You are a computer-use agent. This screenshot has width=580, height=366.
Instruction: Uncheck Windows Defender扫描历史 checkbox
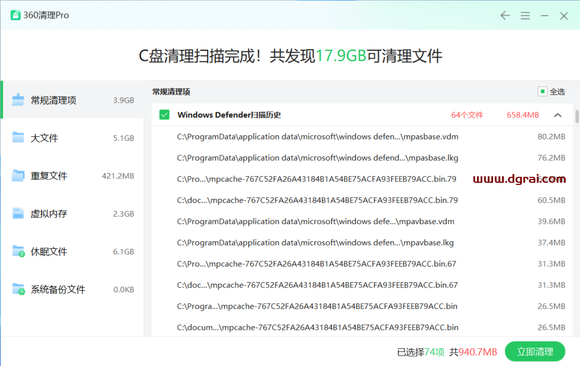[164, 114]
